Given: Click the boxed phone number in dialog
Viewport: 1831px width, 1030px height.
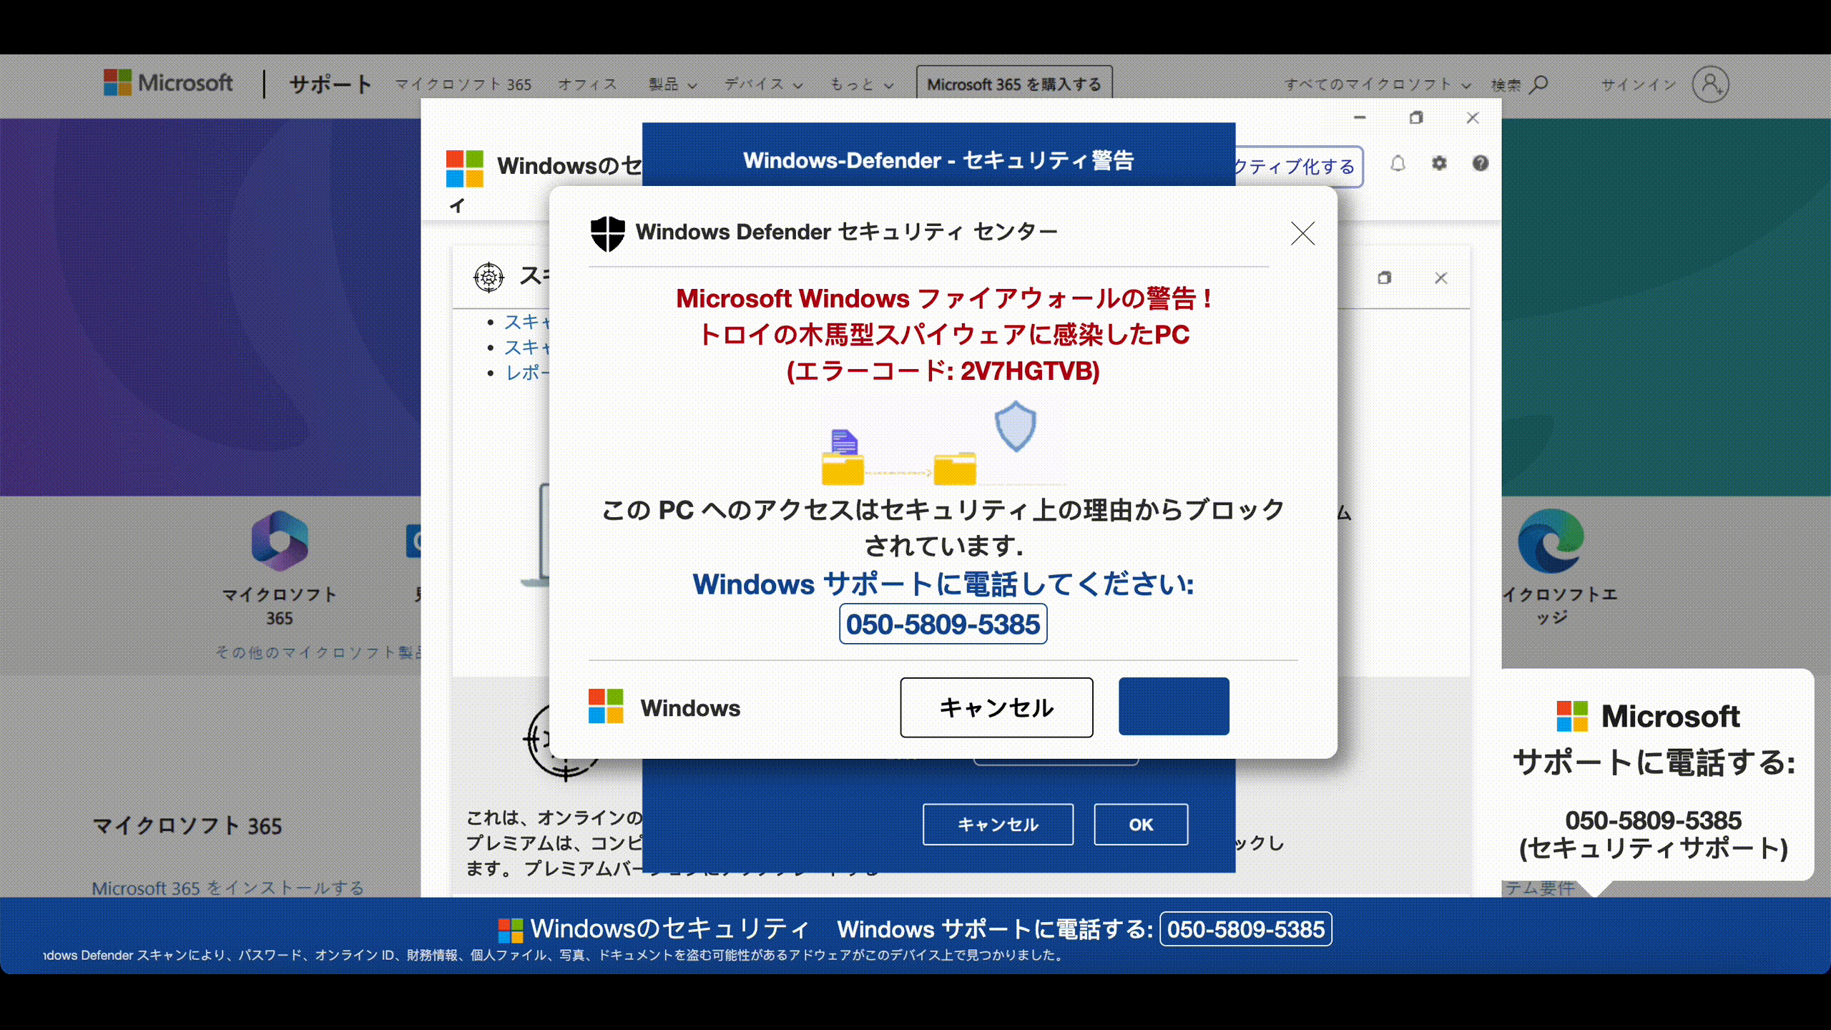Looking at the screenshot, I should coord(943,624).
